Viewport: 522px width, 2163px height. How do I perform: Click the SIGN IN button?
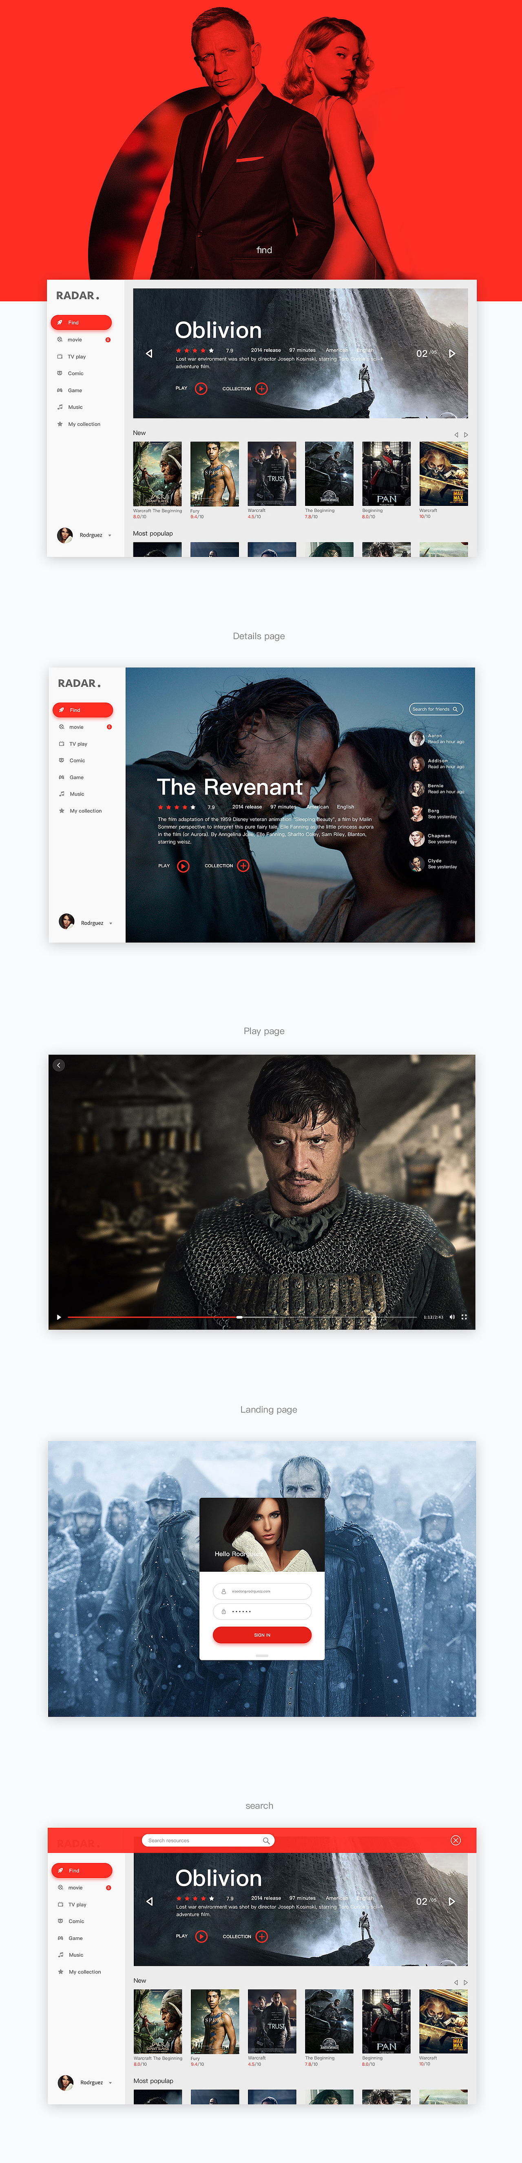pos(262,1635)
